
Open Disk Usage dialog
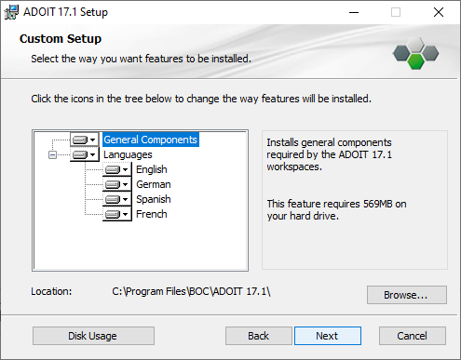pyautogui.click(x=93, y=336)
